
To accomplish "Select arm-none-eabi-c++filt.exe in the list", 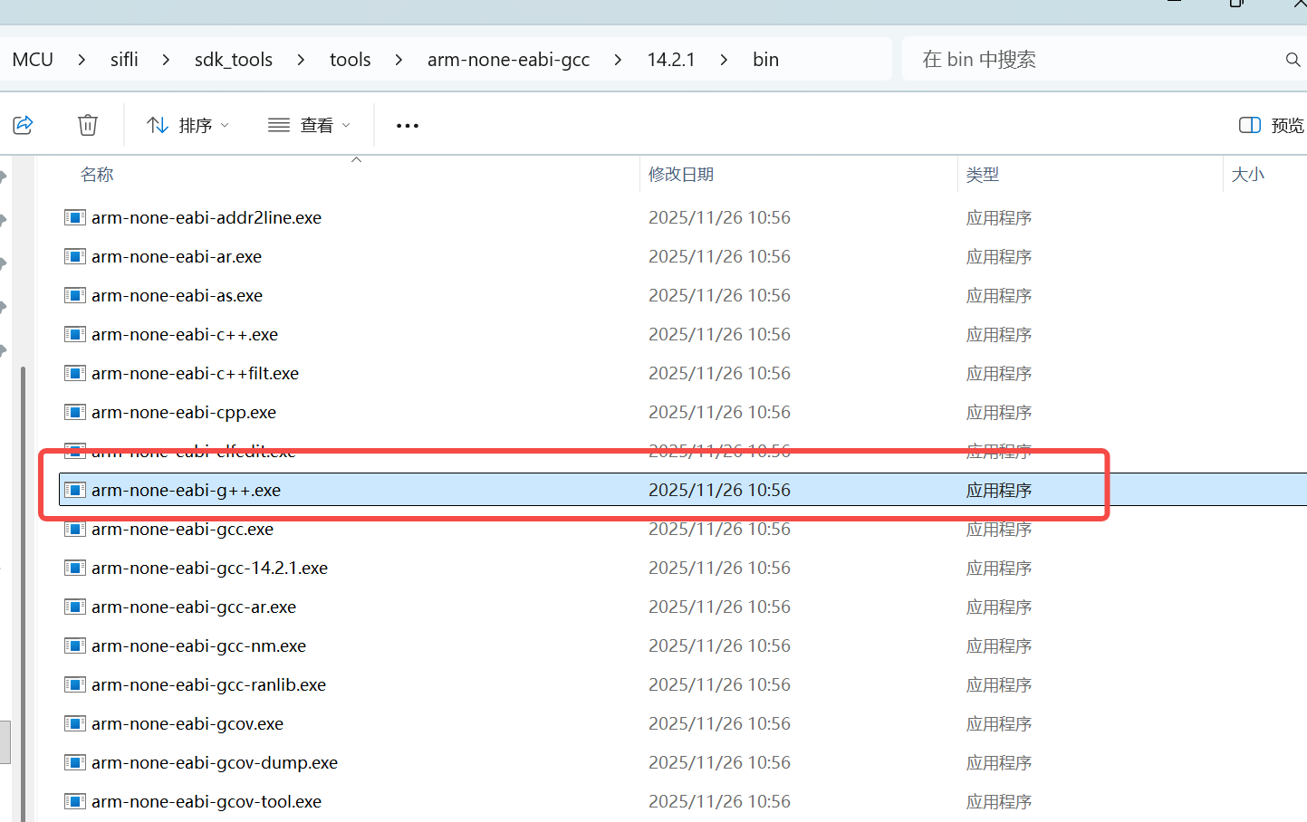I will (195, 374).
